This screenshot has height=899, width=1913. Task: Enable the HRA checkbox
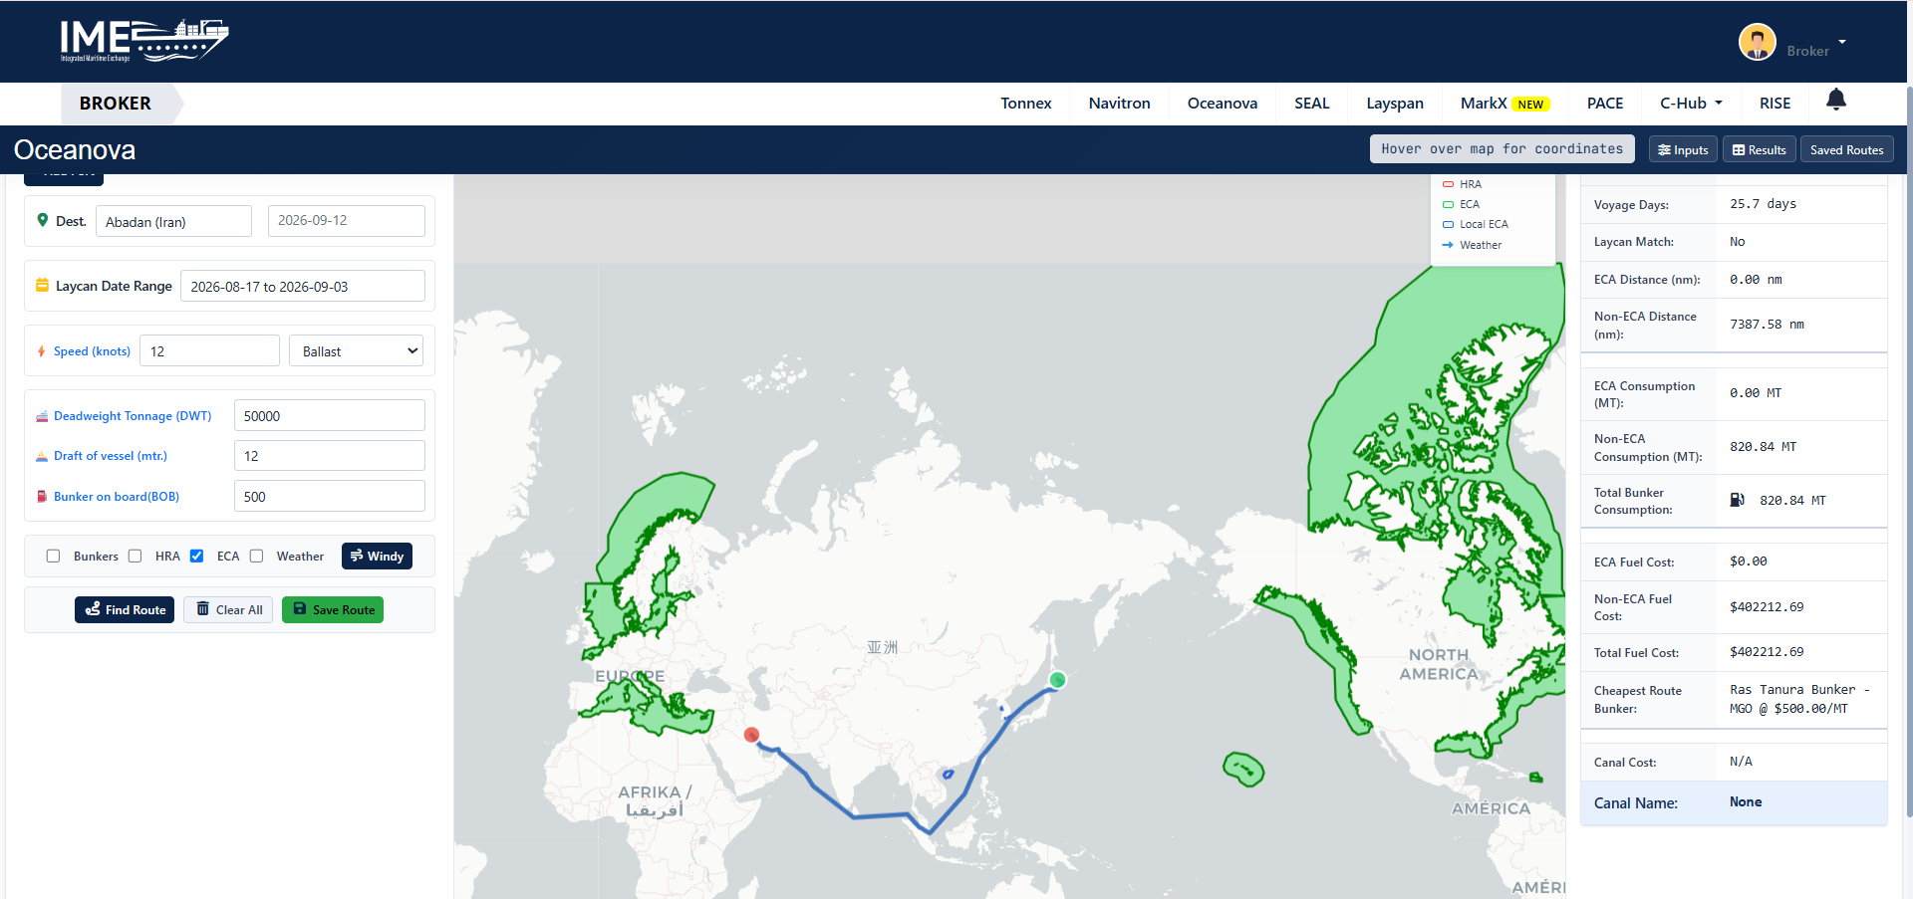click(x=135, y=556)
